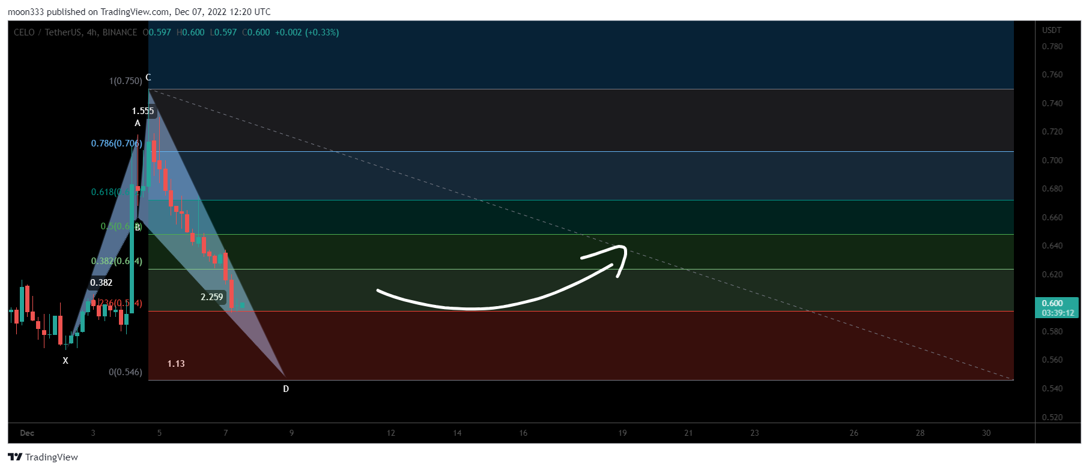The height and width of the screenshot is (470, 1089).
Task: Click pattern point label D
Action: pos(286,389)
